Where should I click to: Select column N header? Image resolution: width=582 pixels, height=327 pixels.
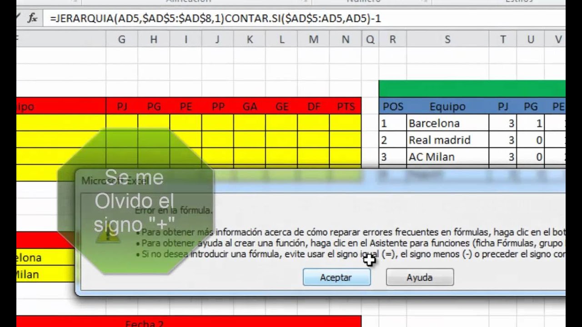click(x=346, y=40)
